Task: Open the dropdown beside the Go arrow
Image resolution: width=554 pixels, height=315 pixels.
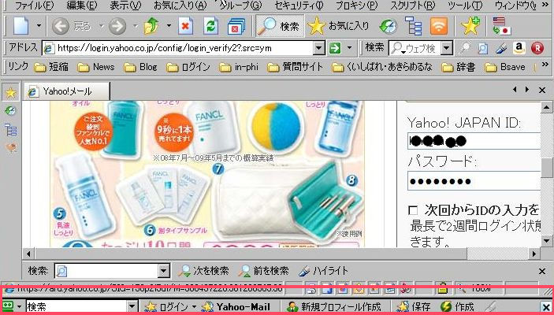Action: (x=349, y=48)
